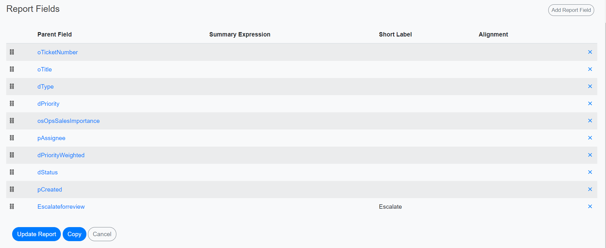Image resolution: width=606 pixels, height=248 pixels.
Task: Remove the pCreated field row
Action: pos(590,189)
